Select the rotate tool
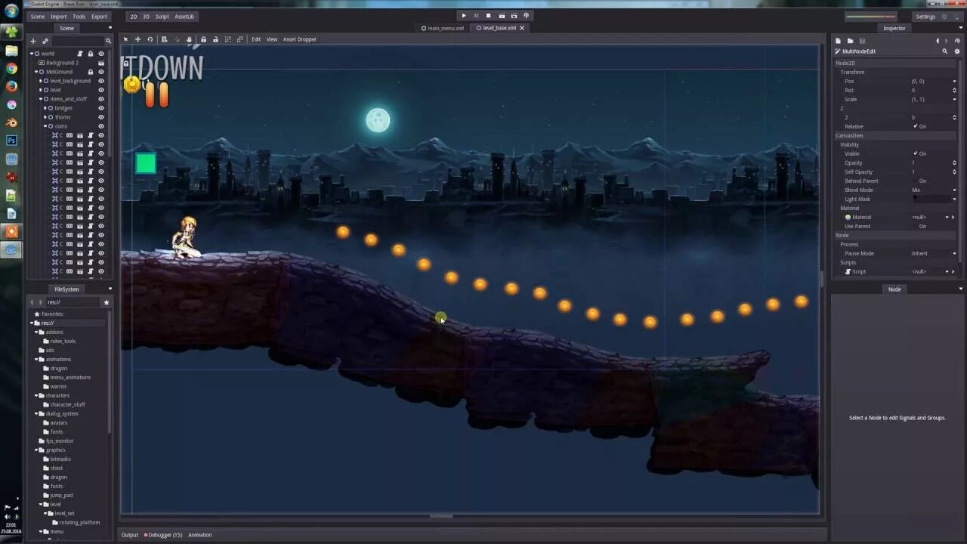This screenshot has width=967, height=544. coord(150,39)
